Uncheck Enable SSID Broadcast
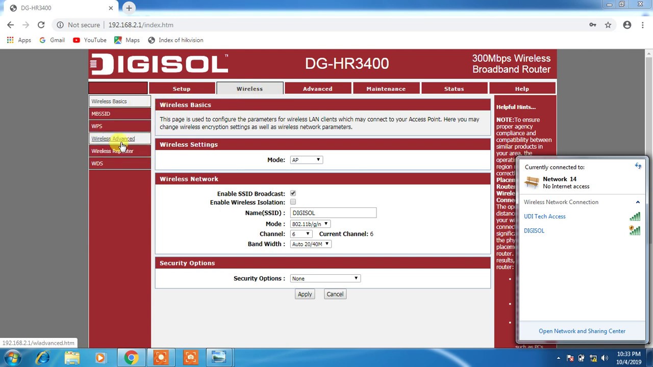The width and height of the screenshot is (653, 367). click(293, 193)
